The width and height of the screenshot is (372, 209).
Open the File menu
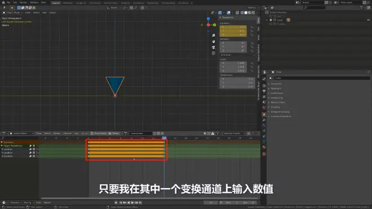pyautogui.click(x=8, y=3)
